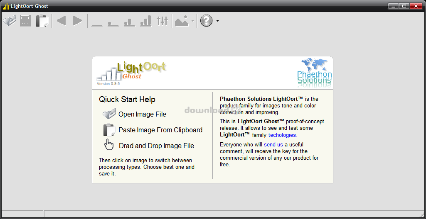Select the one-bar processing level icon
The image size is (426, 219).
[x=113, y=21]
